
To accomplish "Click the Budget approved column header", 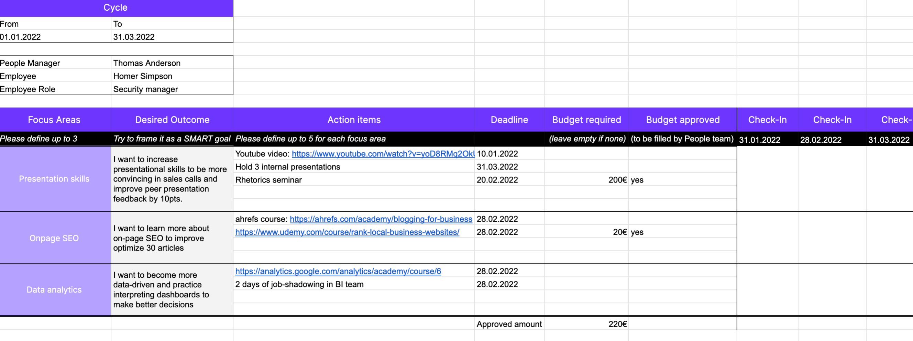I will click(683, 120).
